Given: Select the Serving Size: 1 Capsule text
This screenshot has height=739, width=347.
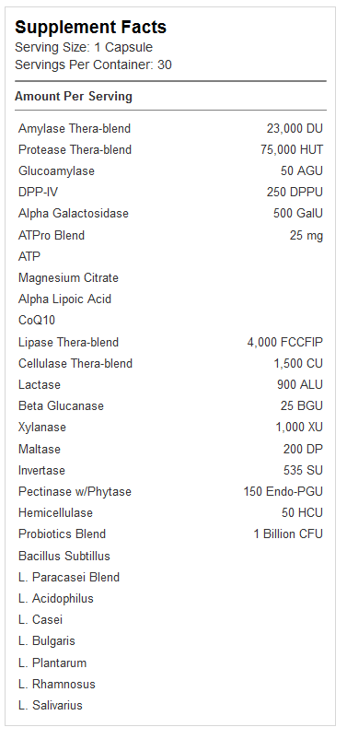Looking at the screenshot, I should tap(84, 48).
